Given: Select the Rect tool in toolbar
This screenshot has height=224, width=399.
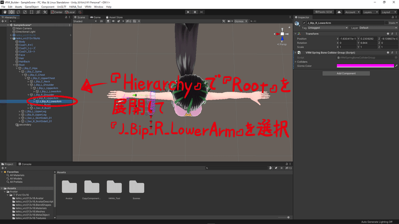Looking at the screenshot, I should 31,12.
